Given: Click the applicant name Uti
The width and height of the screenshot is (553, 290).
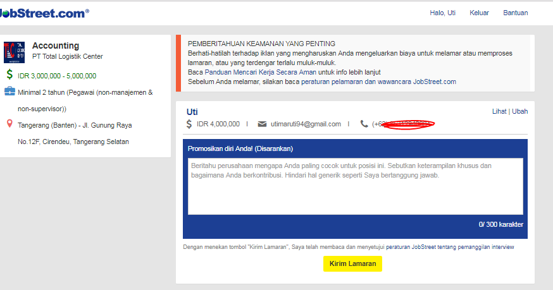Looking at the screenshot, I should 192,112.
